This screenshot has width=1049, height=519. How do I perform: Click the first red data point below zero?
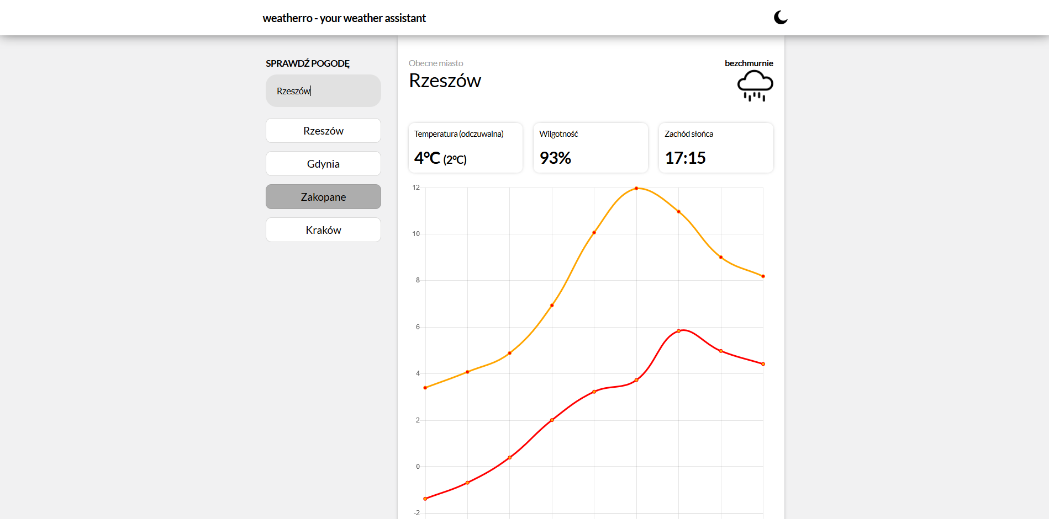pyautogui.click(x=425, y=499)
